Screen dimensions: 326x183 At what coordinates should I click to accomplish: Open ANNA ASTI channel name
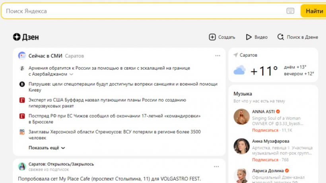point(264,112)
